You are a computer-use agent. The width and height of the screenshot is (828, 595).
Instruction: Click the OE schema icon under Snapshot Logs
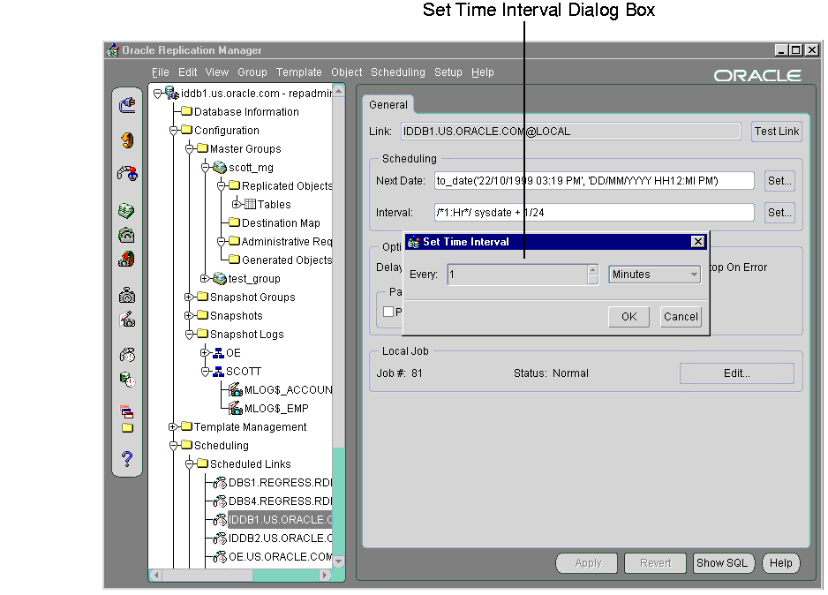218,353
